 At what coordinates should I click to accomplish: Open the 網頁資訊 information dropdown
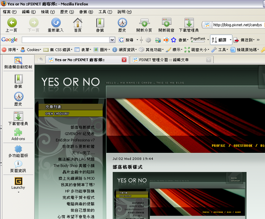(125, 50)
